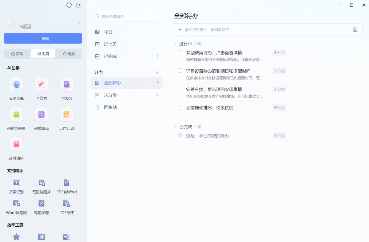Add a new category with the plus button

click(157, 72)
